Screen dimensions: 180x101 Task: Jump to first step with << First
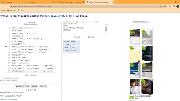(x=19, y=87)
